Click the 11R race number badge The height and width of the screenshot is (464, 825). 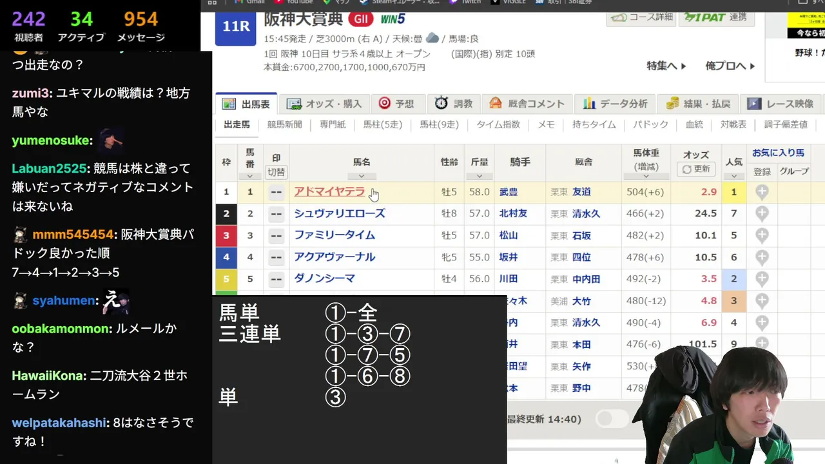click(236, 27)
